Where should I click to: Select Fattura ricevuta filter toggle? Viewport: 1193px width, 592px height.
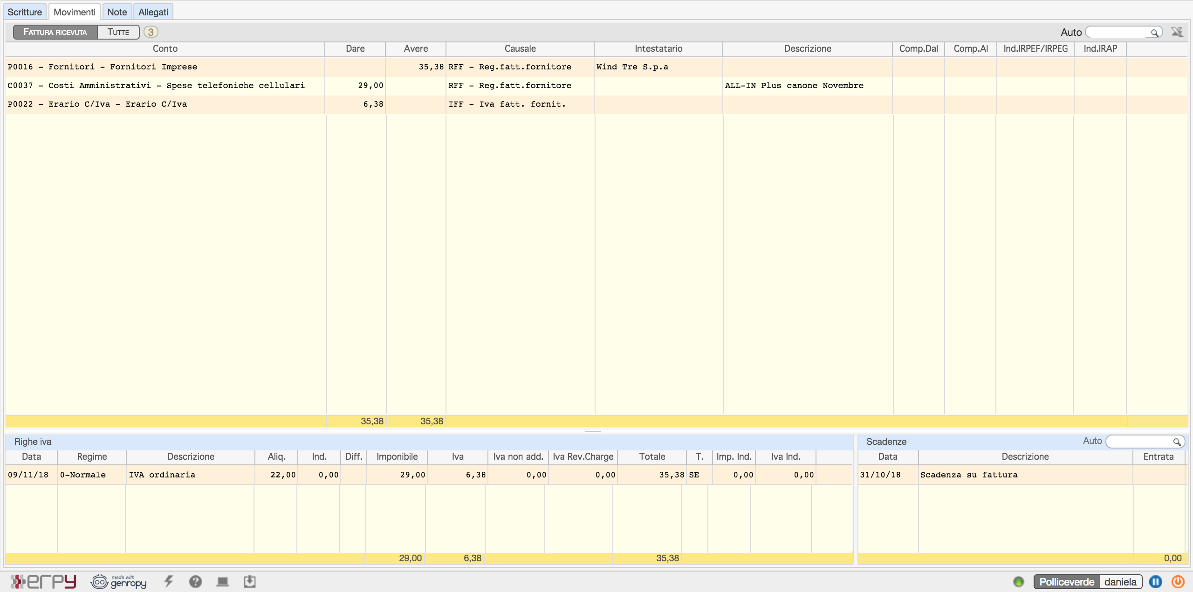(55, 32)
